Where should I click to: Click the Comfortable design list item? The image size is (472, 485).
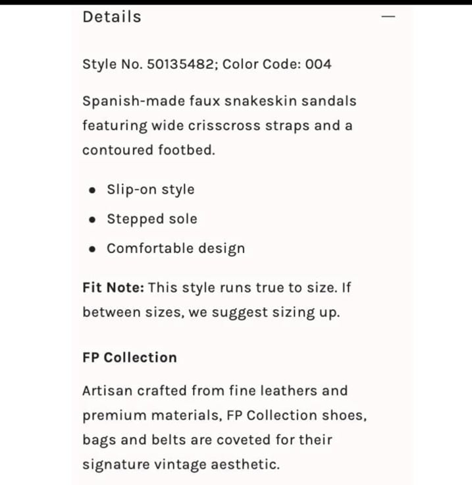176,248
